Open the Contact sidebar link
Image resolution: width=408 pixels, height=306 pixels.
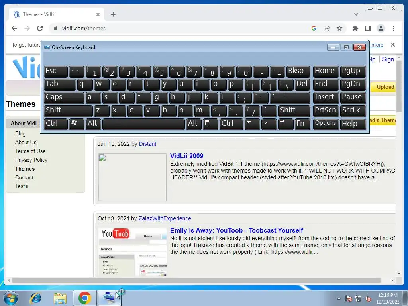pos(24,177)
